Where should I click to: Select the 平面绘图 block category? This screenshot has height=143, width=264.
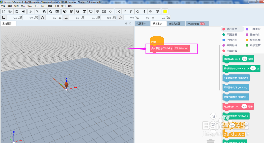pos(230,35)
